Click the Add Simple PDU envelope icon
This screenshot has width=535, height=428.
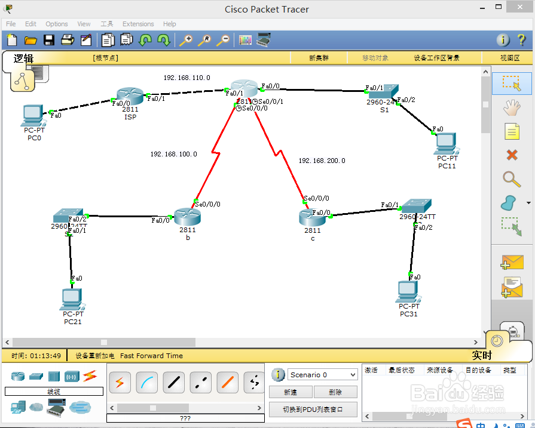click(x=512, y=263)
